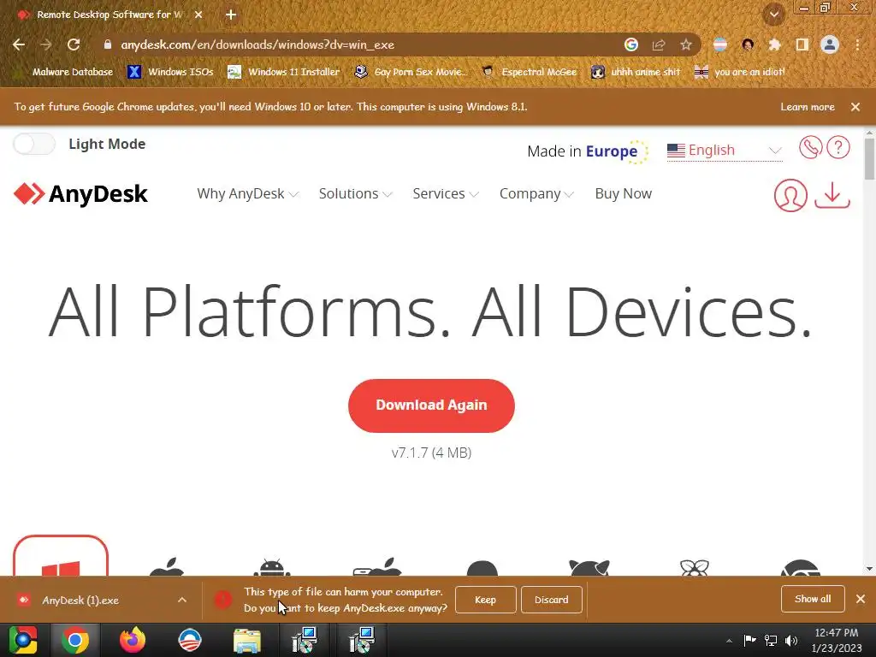Open a new browser tab
The width and height of the screenshot is (876, 657).
(x=231, y=15)
